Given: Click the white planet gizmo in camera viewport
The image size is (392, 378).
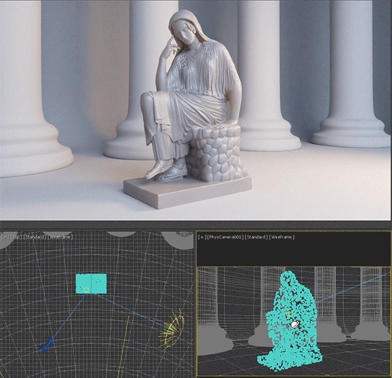Looking at the screenshot, I should (x=294, y=325).
